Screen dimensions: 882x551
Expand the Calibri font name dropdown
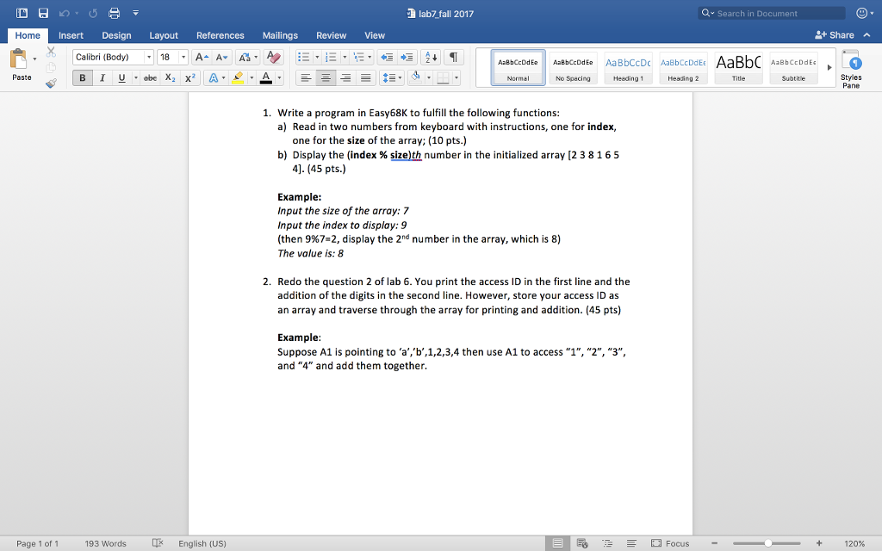tap(150, 55)
